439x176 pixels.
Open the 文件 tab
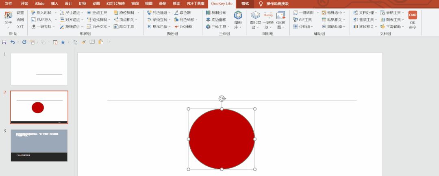9,4
